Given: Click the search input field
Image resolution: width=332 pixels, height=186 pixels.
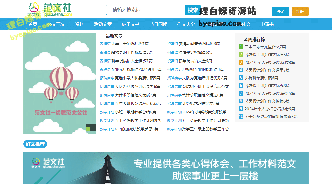Looking at the screenshot, I should click(145, 10).
